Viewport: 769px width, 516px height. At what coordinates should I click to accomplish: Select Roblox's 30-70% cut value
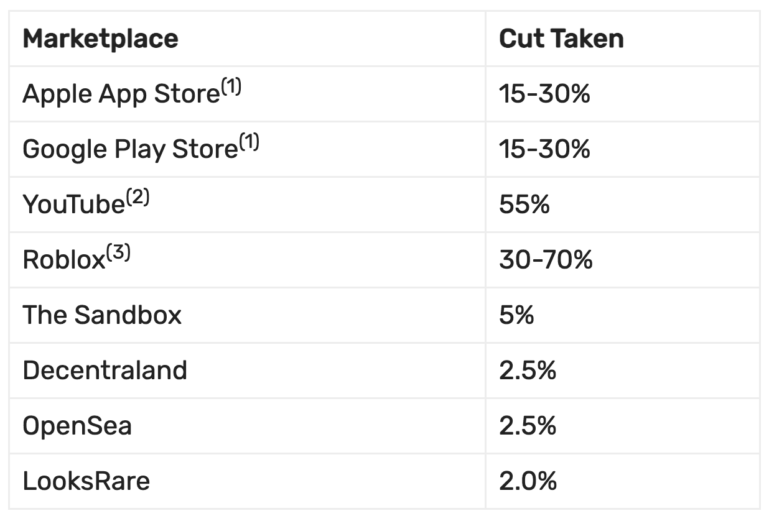[545, 260]
